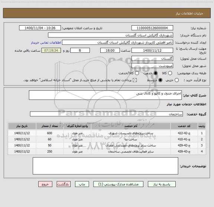Viewport: 214px width, 207px height.
Task: Click service name ساخت پروژه‌های تاسیسات شهری
Action: tap(131, 133)
